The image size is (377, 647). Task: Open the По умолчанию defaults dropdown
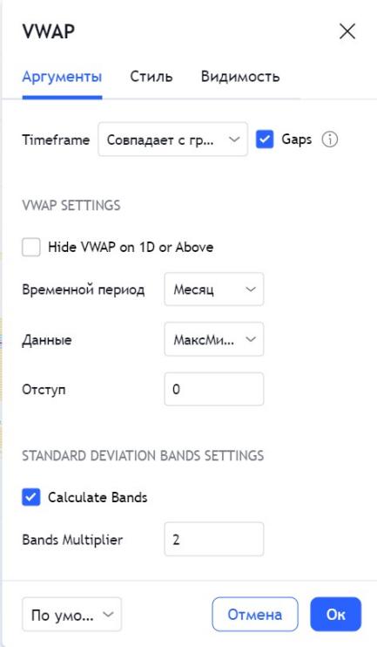(x=71, y=615)
